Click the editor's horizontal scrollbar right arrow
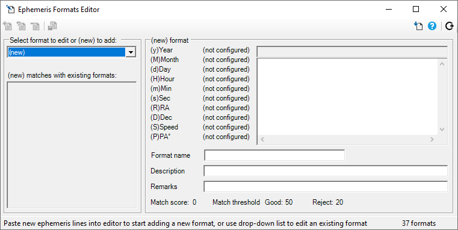This screenshot has width=458, height=230. (432, 140)
